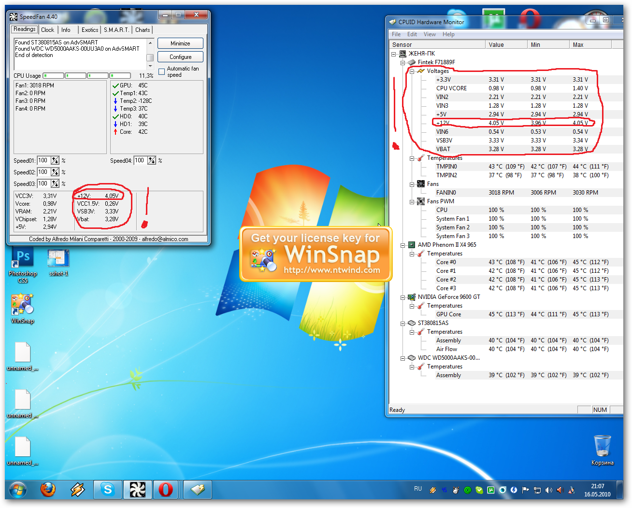Open Photoshop CS5 desktop shortcut
This screenshot has width=632, height=508.
pos(23,266)
